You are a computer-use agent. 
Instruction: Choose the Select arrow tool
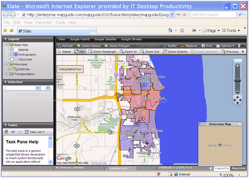(x=64, y=52)
